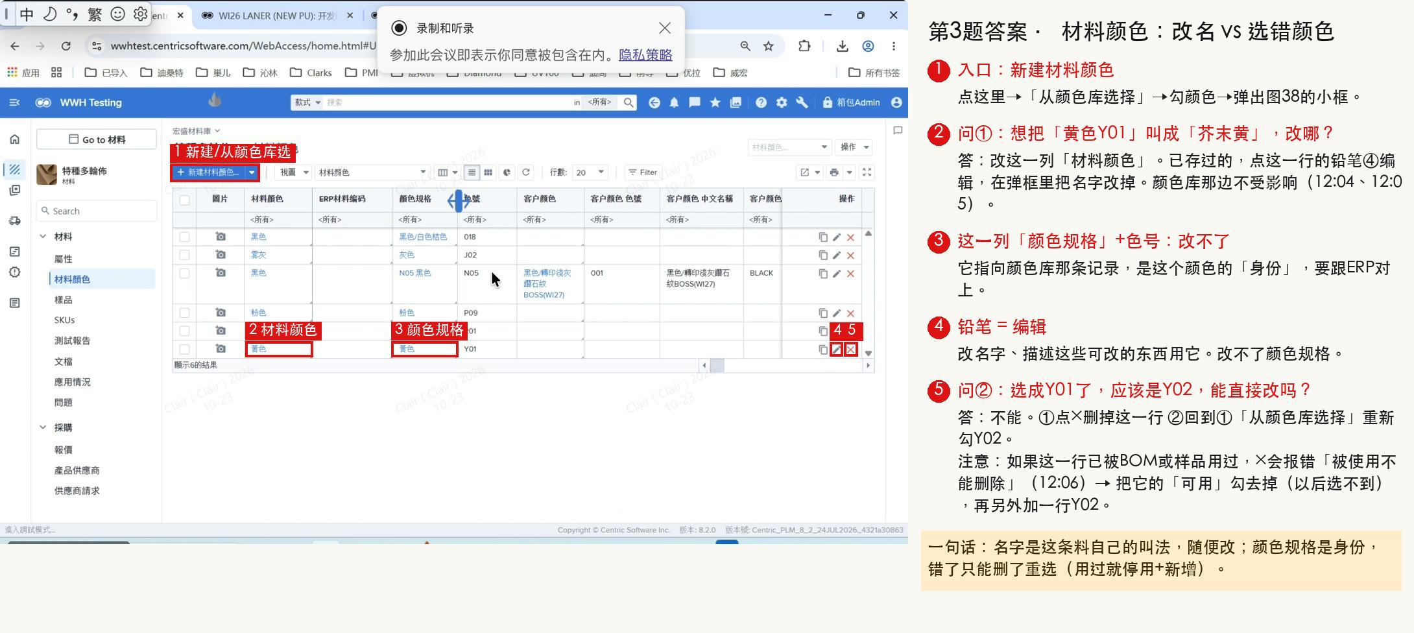
Task: Expand the table to fullscreen
Action: point(867,172)
